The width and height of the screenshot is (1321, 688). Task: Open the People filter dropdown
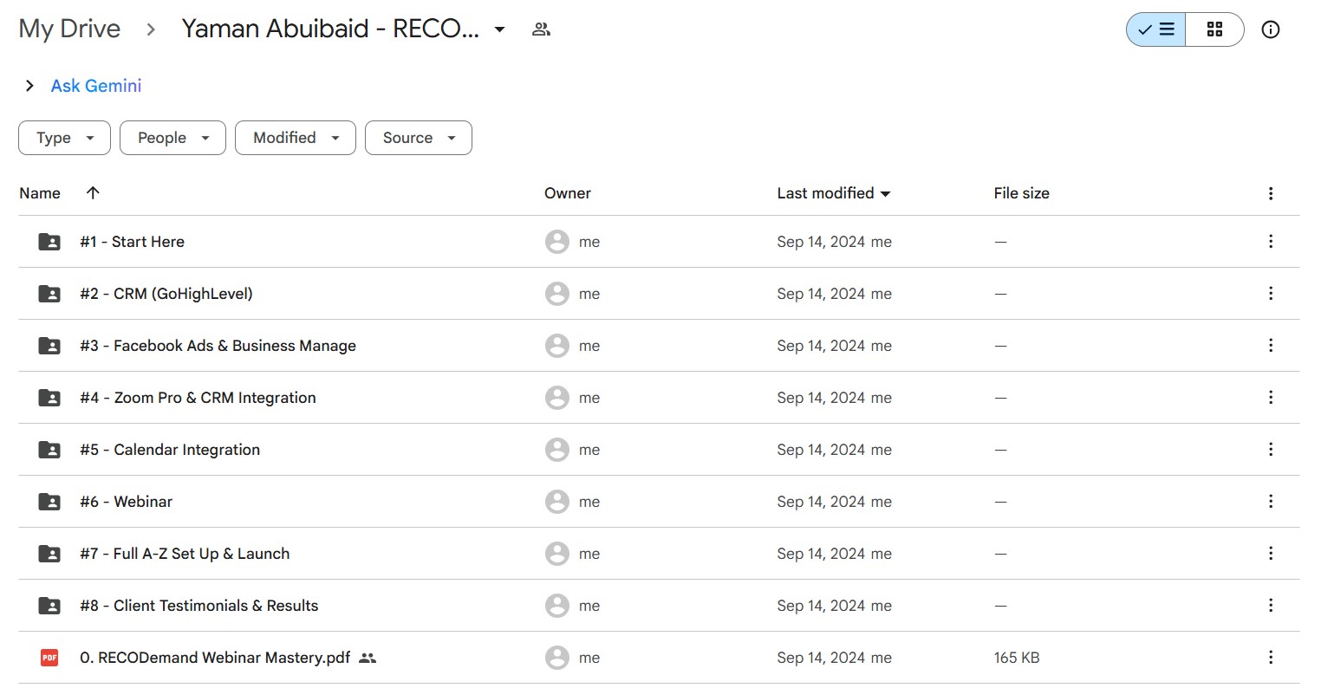click(x=172, y=138)
